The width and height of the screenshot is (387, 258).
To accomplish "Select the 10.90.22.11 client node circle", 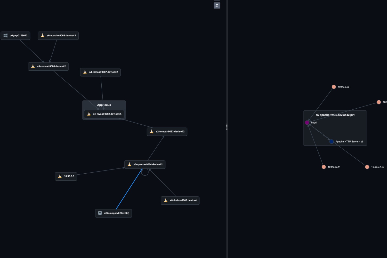I will 324,167.
